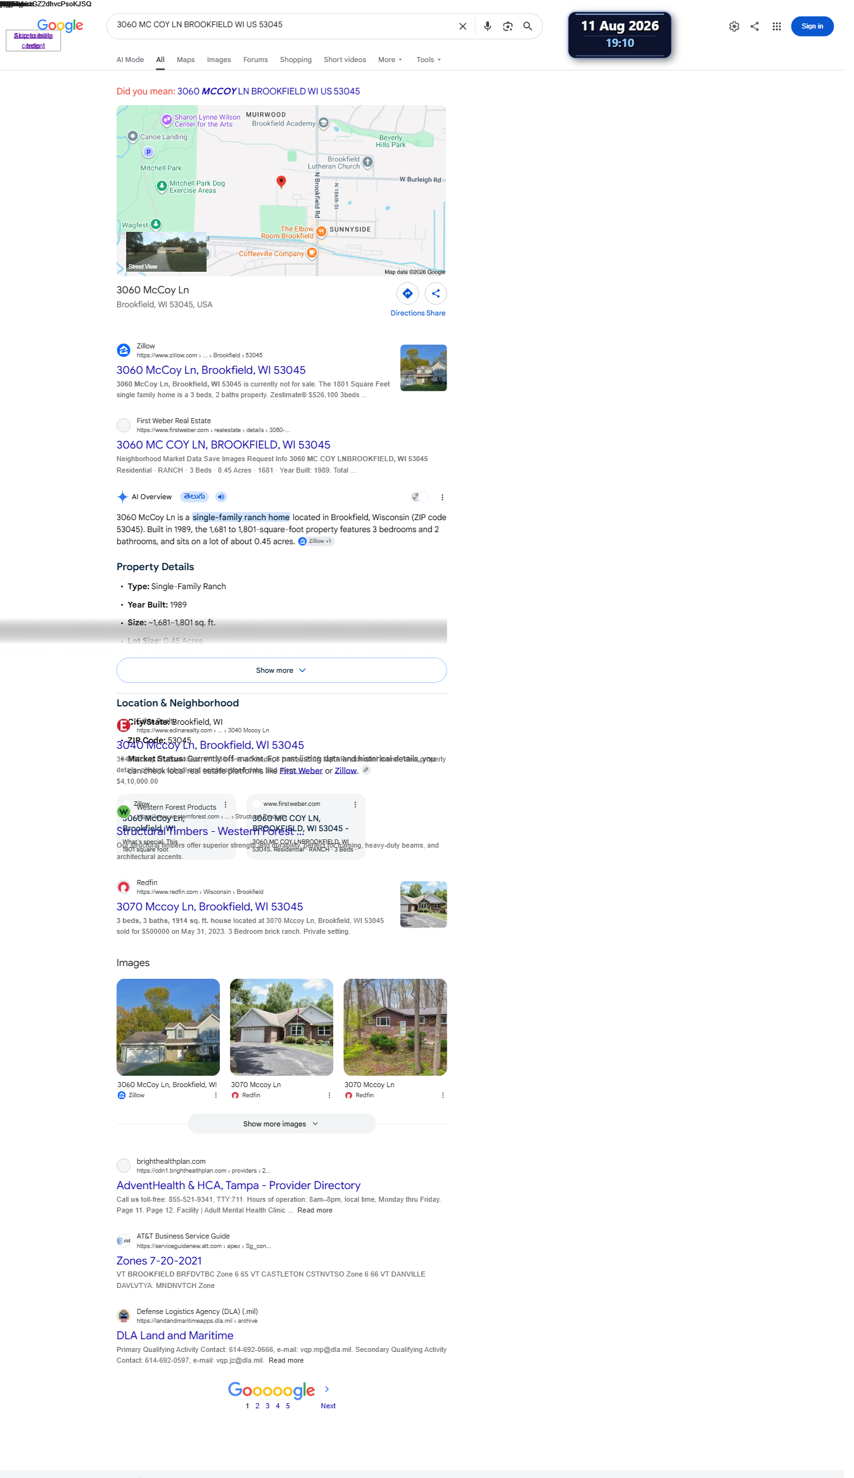Click inside the search input field
This screenshot has width=854, height=1478.
click(283, 25)
